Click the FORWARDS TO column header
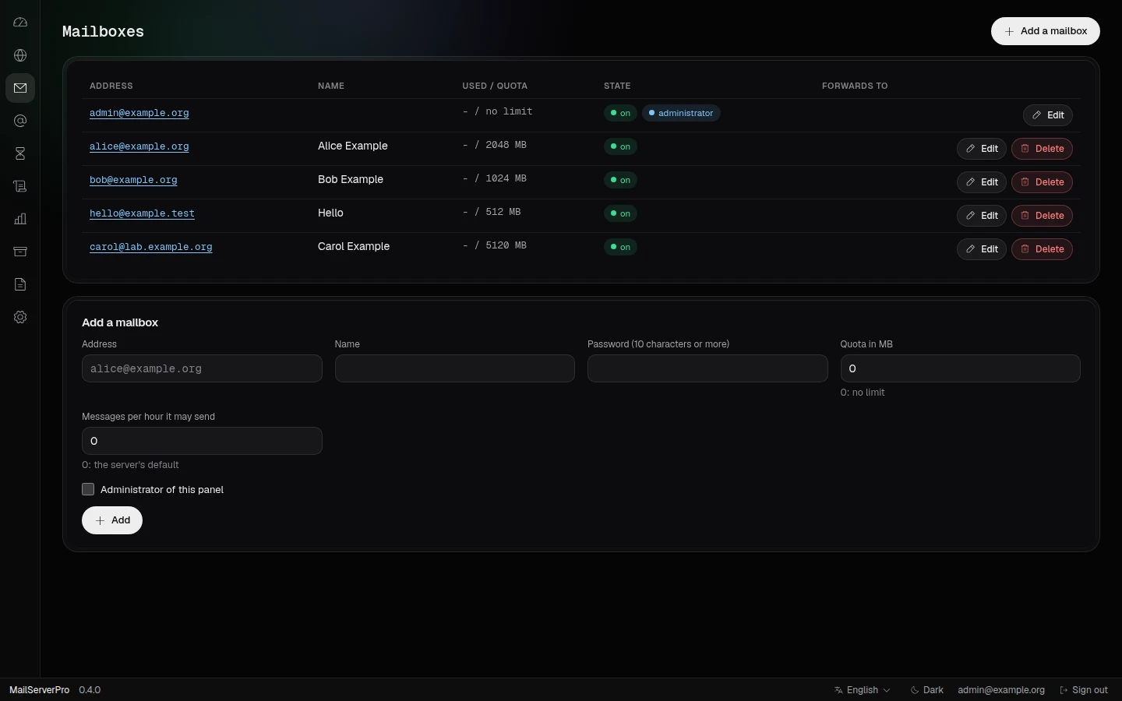1122x701 pixels. coord(855,86)
